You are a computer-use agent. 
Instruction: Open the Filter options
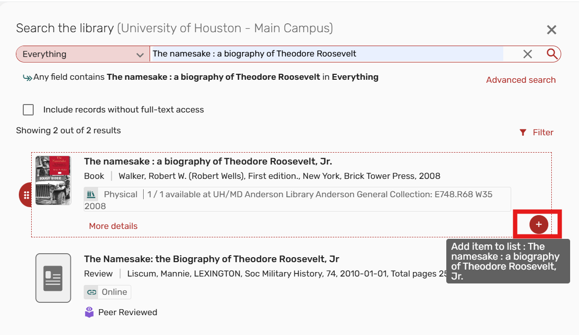coord(536,132)
